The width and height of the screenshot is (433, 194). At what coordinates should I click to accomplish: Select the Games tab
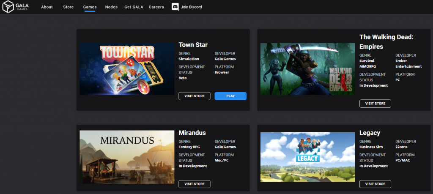(x=90, y=7)
